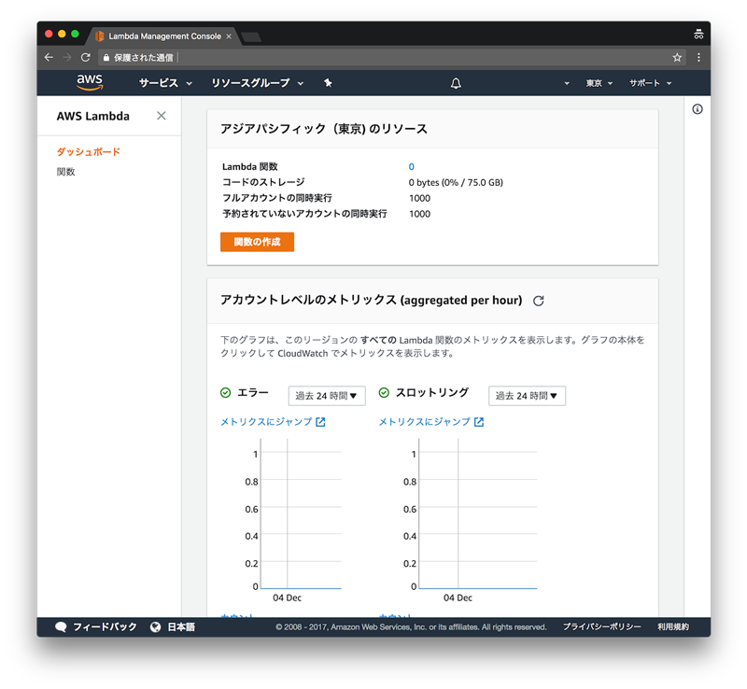Open the account dropdown arrow left of 東京
Viewport: 747px width, 689px height.
567,83
